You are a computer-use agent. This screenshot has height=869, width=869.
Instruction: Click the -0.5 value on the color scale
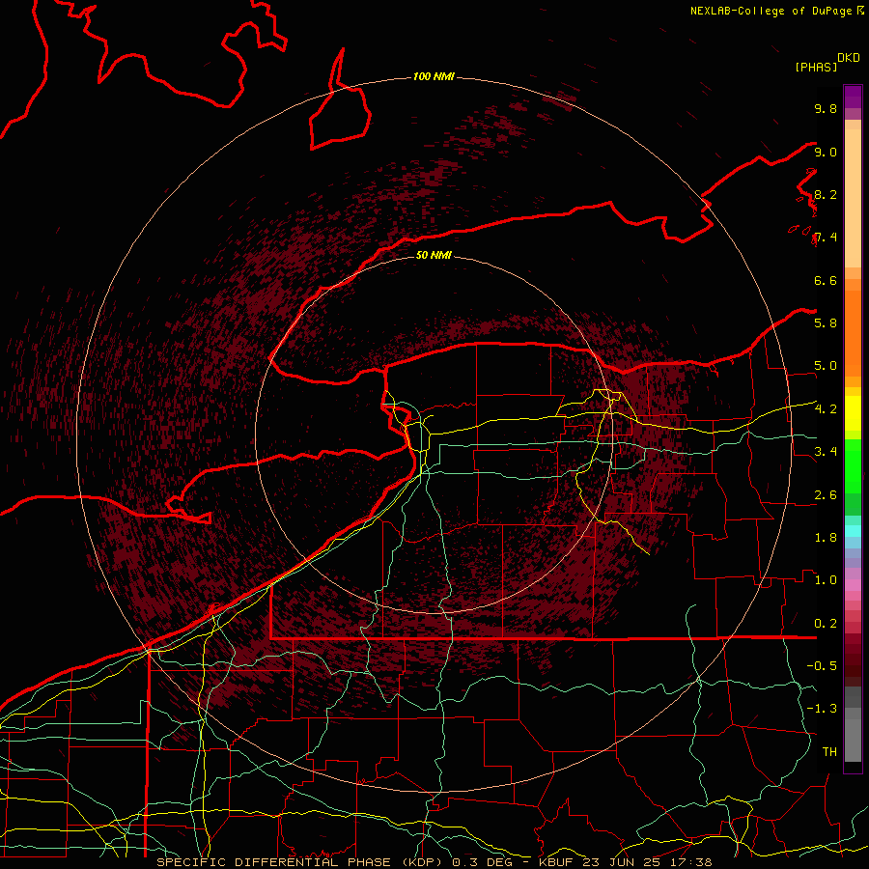click(822, 665)
